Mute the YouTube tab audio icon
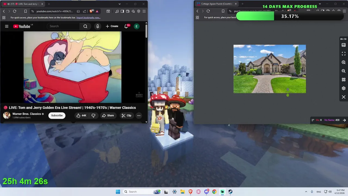Viewport: 348px width, 196px height. pos(8,4)
